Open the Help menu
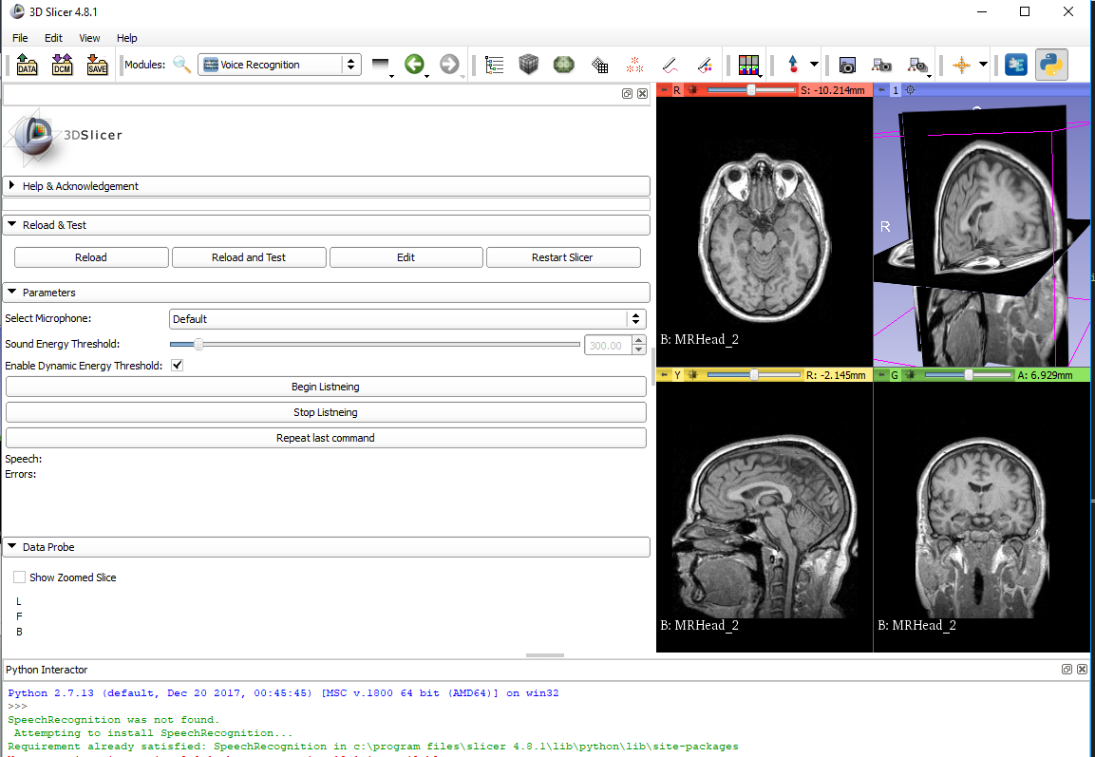Screen dimensions: 1095x757 pyautogui.click(x=127, y=38)
